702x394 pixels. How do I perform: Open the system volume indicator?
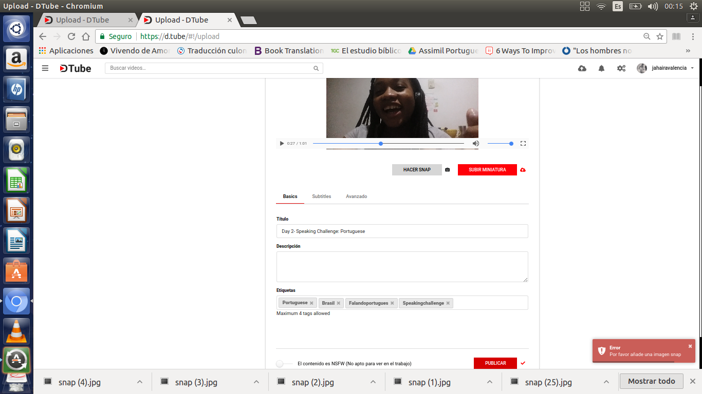coord(653,6)
